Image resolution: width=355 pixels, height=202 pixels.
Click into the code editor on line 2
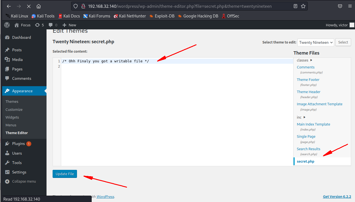click(177, 67)
